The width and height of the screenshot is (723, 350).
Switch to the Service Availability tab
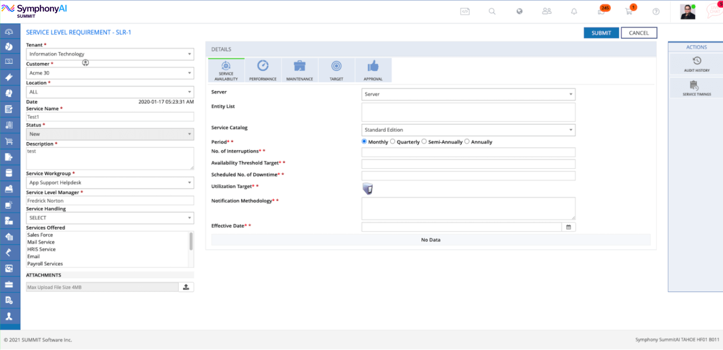click(227, 70)
